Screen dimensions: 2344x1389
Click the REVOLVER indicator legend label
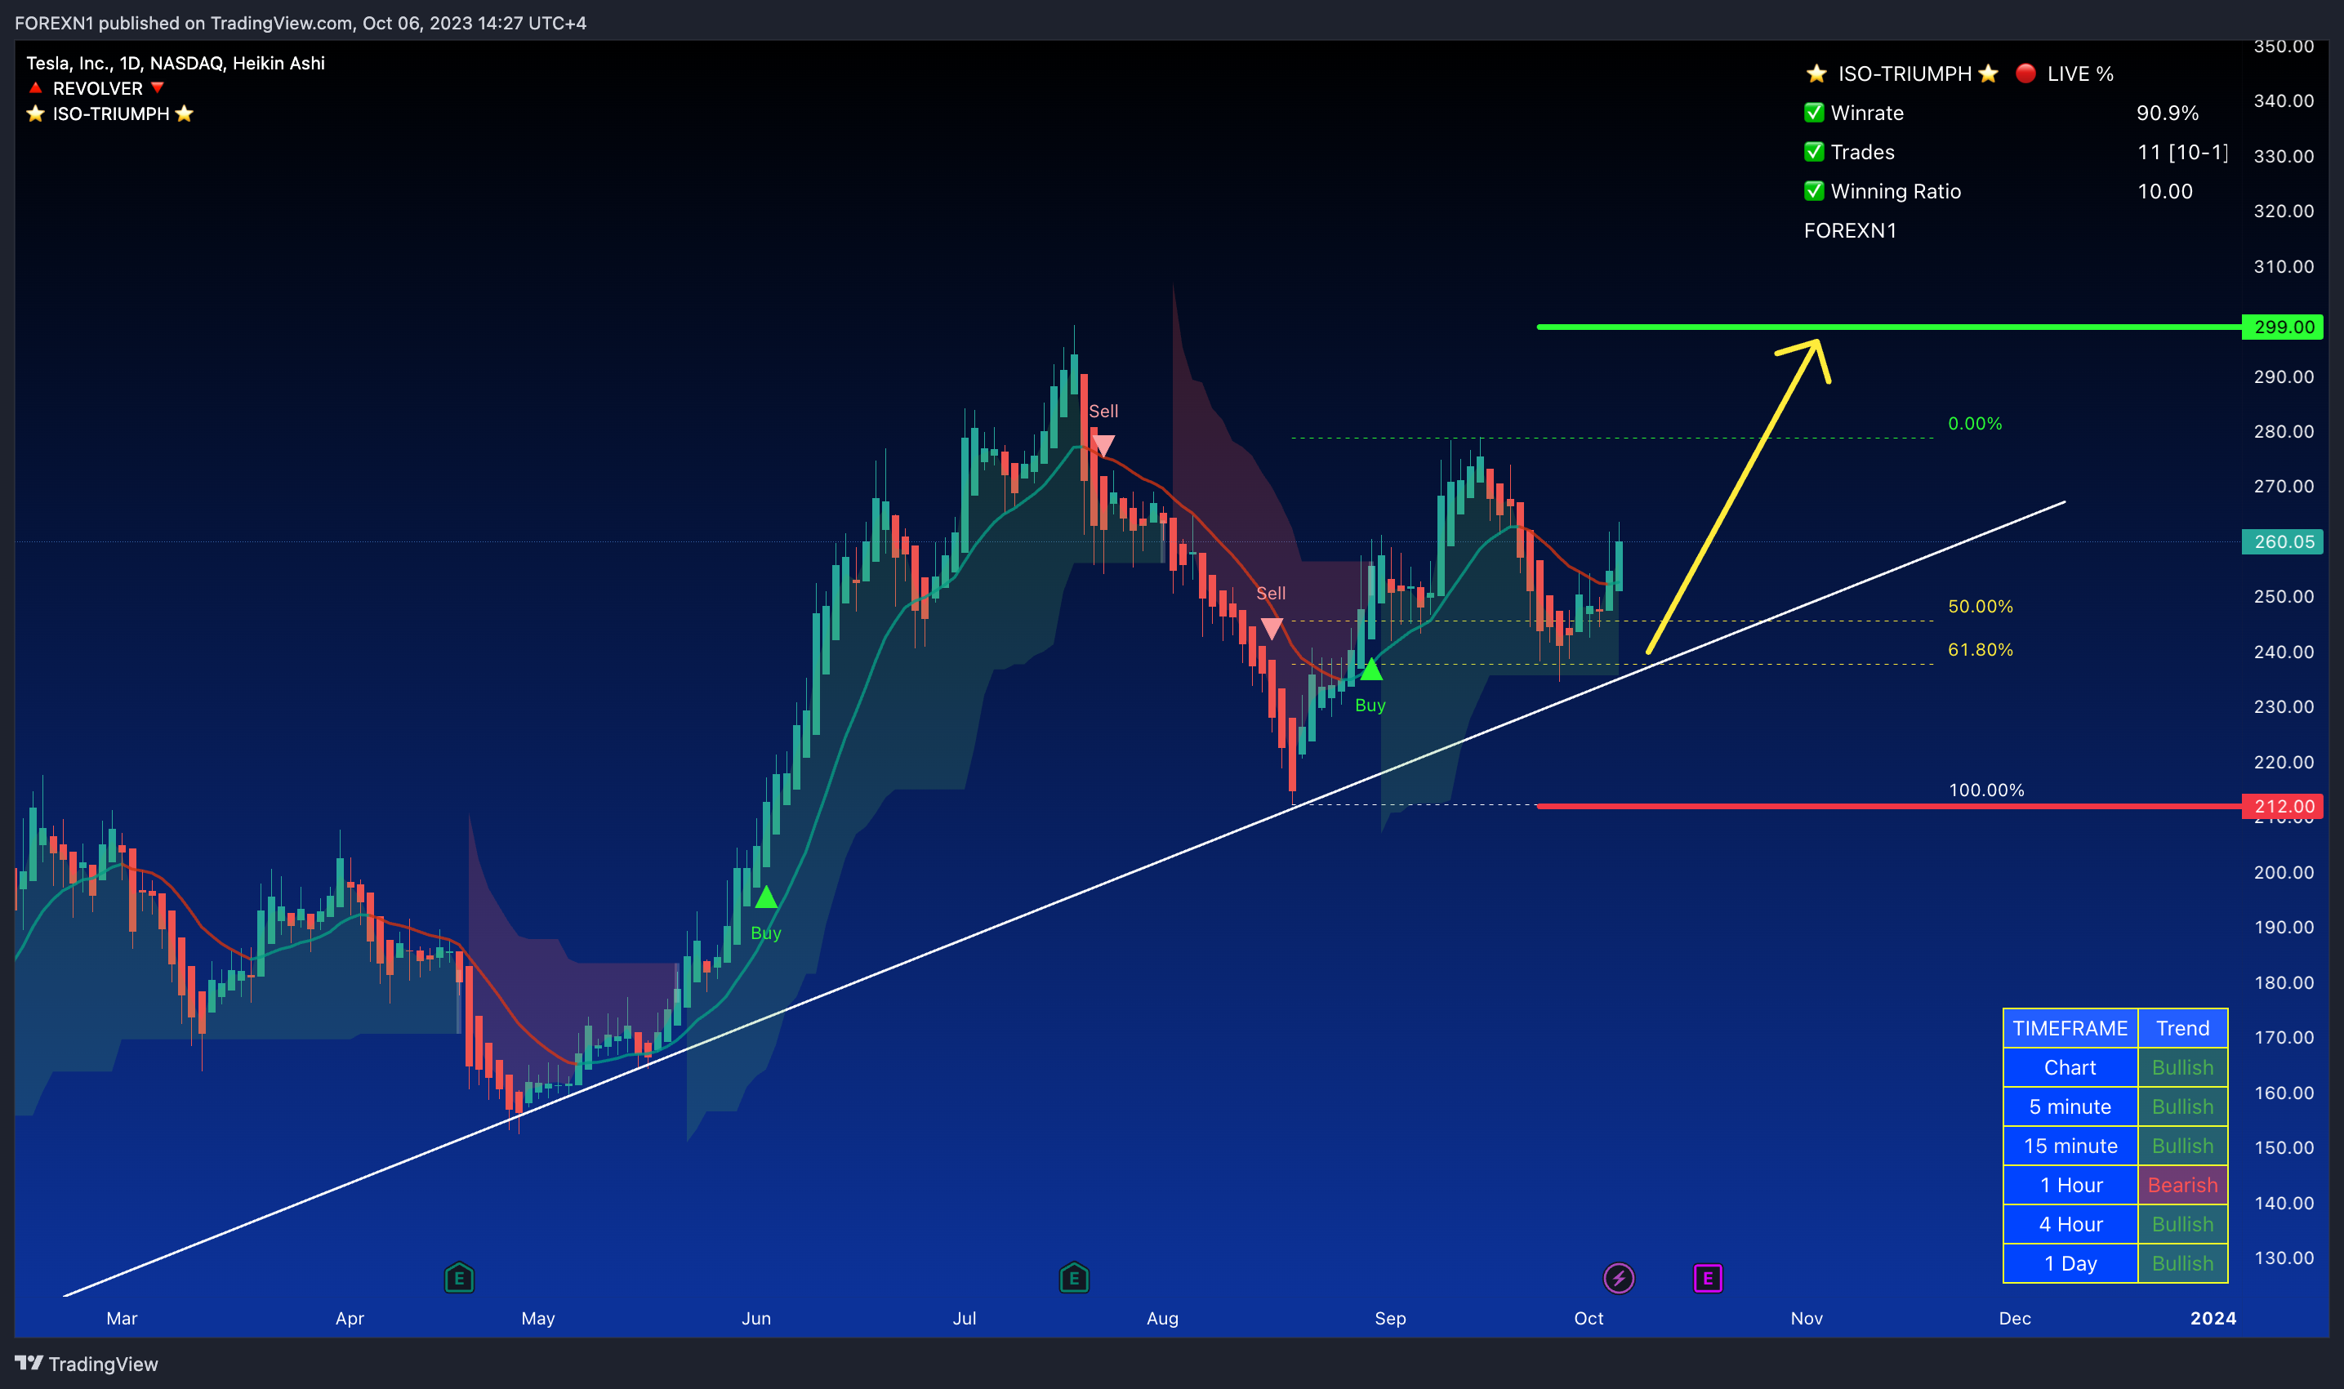pyautogui.click(x=97, y=88)
